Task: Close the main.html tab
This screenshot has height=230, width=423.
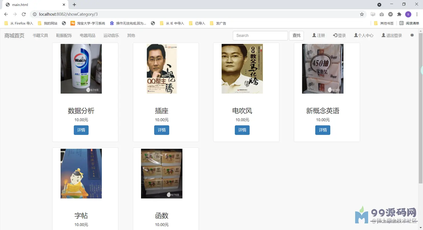Action: [64, 5]
